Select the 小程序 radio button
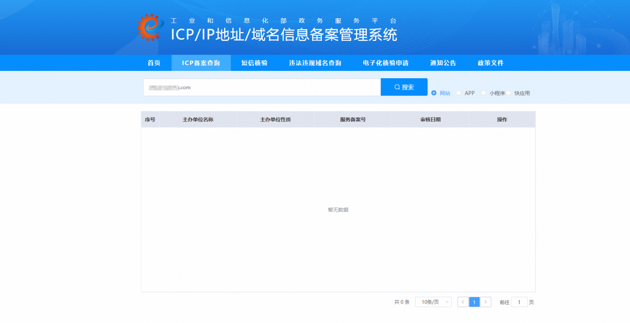 click(x=483, y=93)
